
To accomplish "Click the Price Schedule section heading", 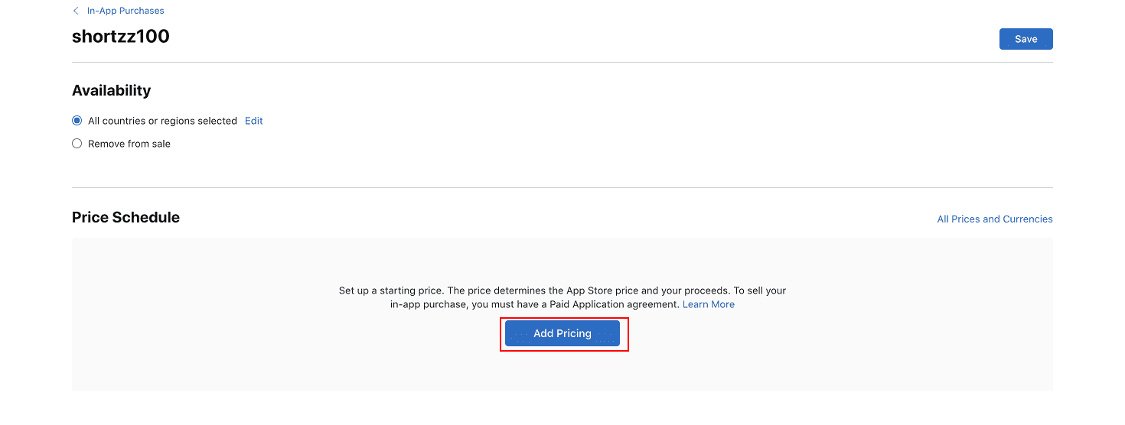I will point(126,217).
